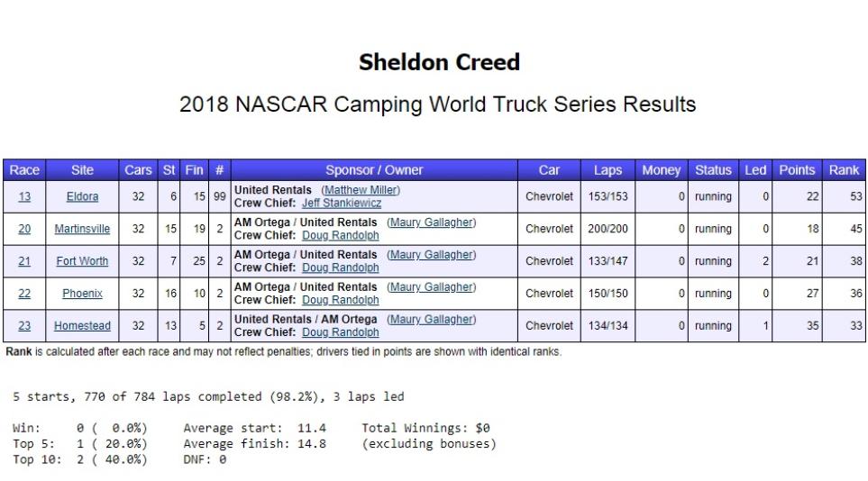Go to the Fort Worth site link
The image size is (868, 481).
click(x=82, y=261)
